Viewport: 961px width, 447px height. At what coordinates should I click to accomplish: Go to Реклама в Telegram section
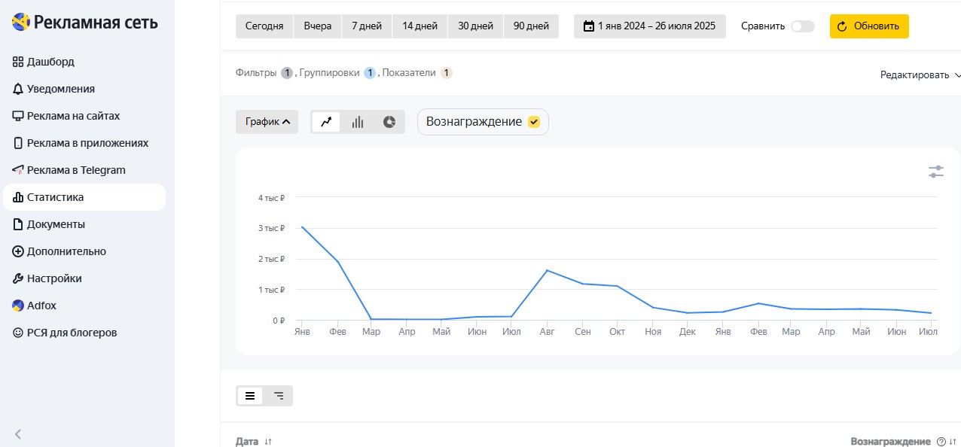pos(75,170)
